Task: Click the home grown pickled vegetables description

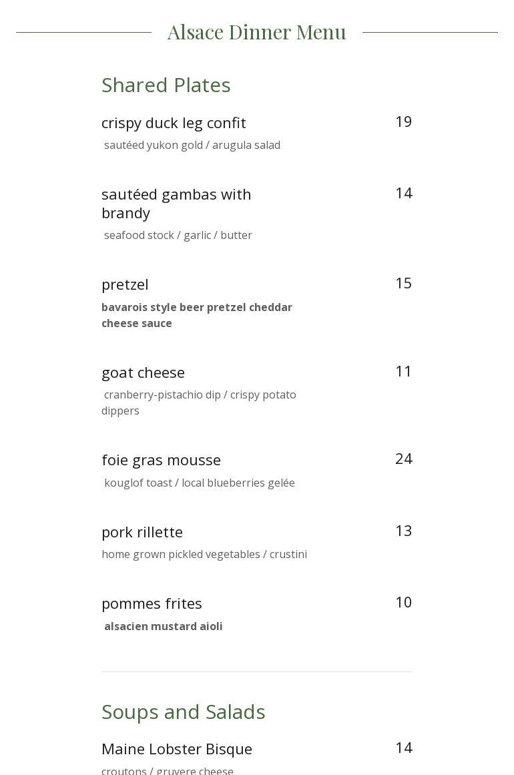Action: [204, 554]
